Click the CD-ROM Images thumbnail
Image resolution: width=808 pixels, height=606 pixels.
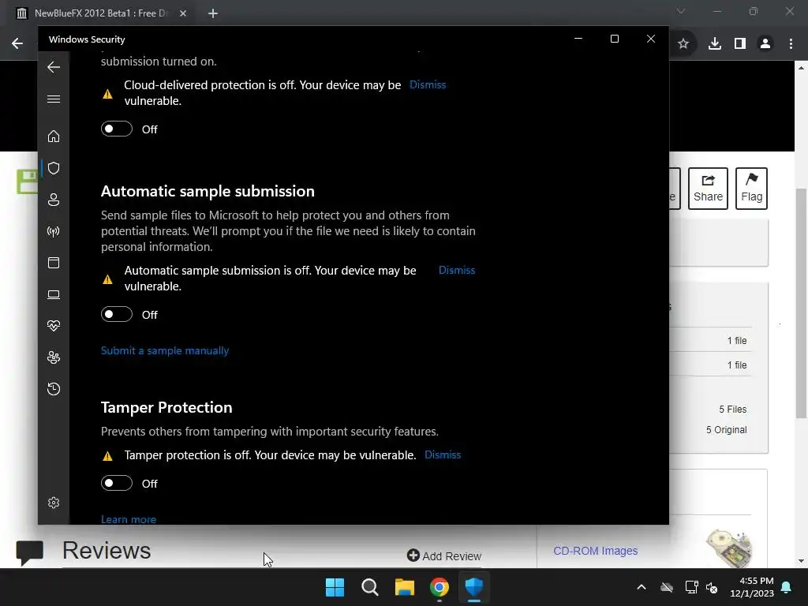[728, 548]
